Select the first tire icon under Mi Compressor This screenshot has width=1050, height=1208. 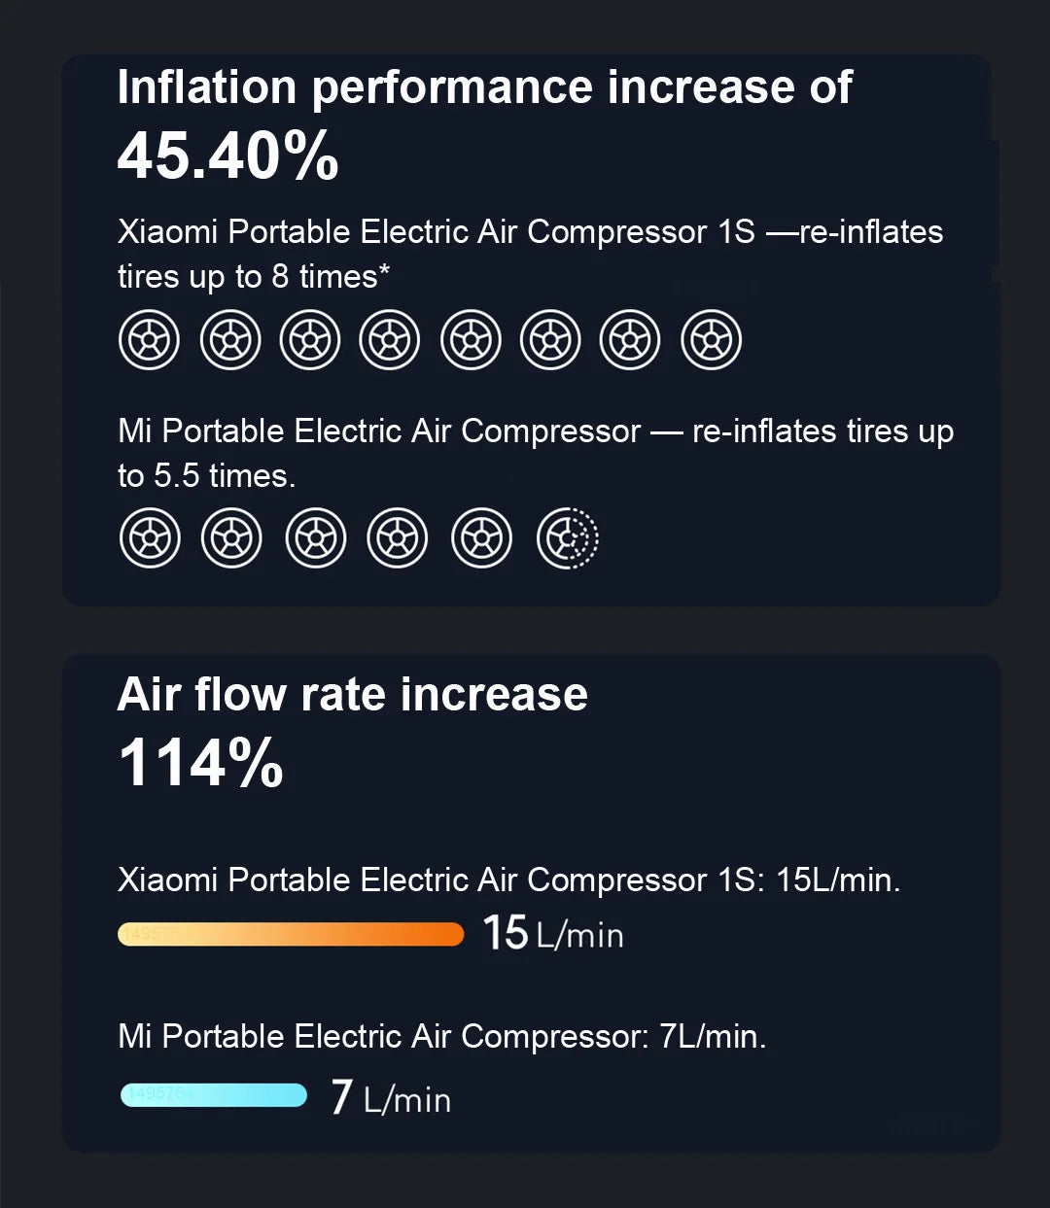pos(150,537)
